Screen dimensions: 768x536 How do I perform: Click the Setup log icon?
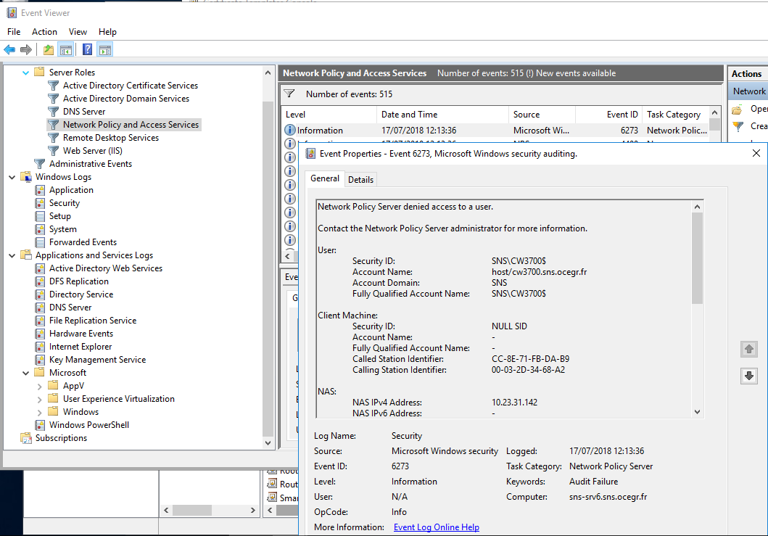40,216
